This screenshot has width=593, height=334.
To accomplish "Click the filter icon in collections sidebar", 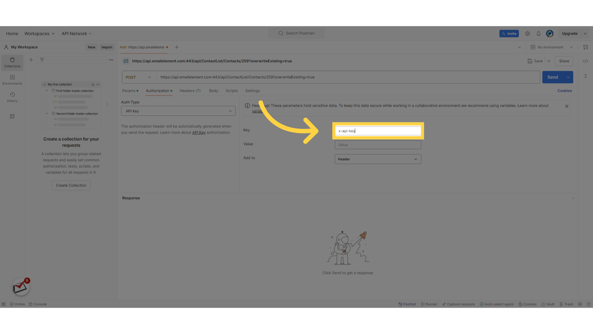I will point(42,60).
